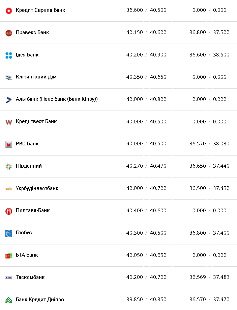Click the Кліринговий Дім logo icon
Image resolution: width=237 pixels, height=310 pixels.
pos(9,77)
